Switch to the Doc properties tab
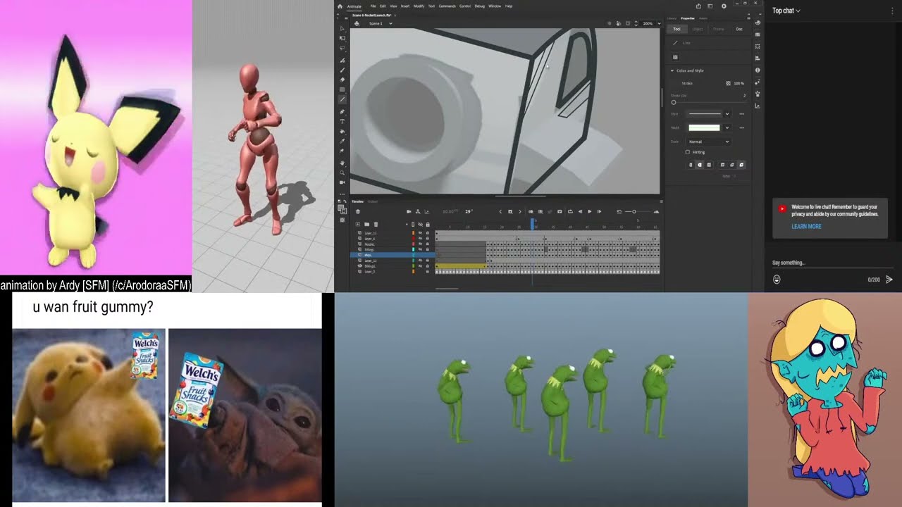This screenshot has width=902, height=507. (739, 29)
